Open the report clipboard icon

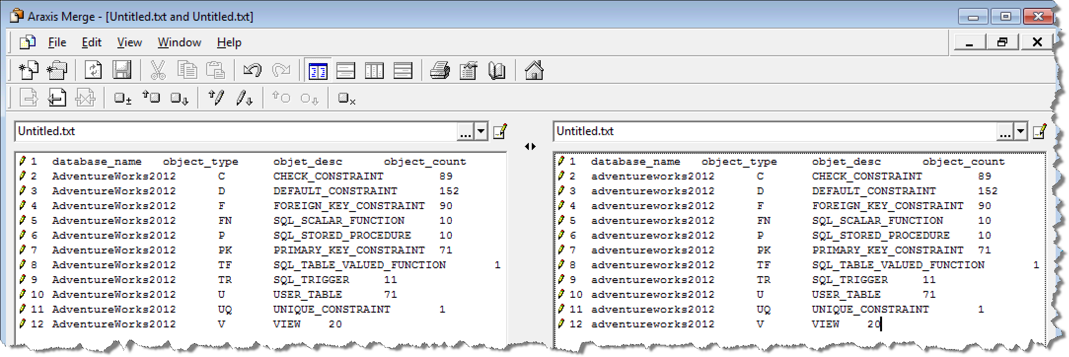click(468, 71)
